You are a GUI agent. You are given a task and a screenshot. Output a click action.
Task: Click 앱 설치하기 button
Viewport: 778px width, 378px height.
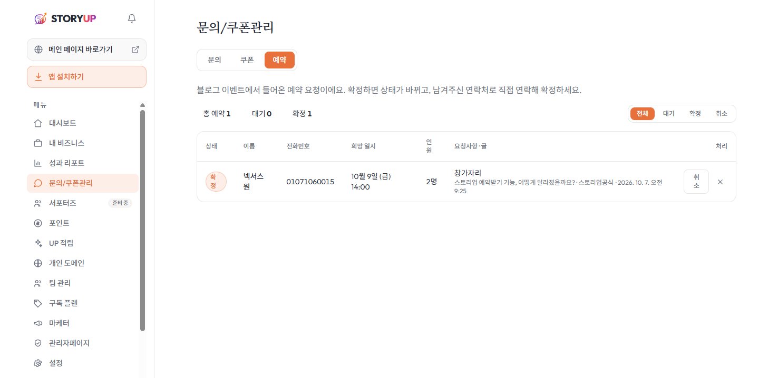(x=86, y=77)
